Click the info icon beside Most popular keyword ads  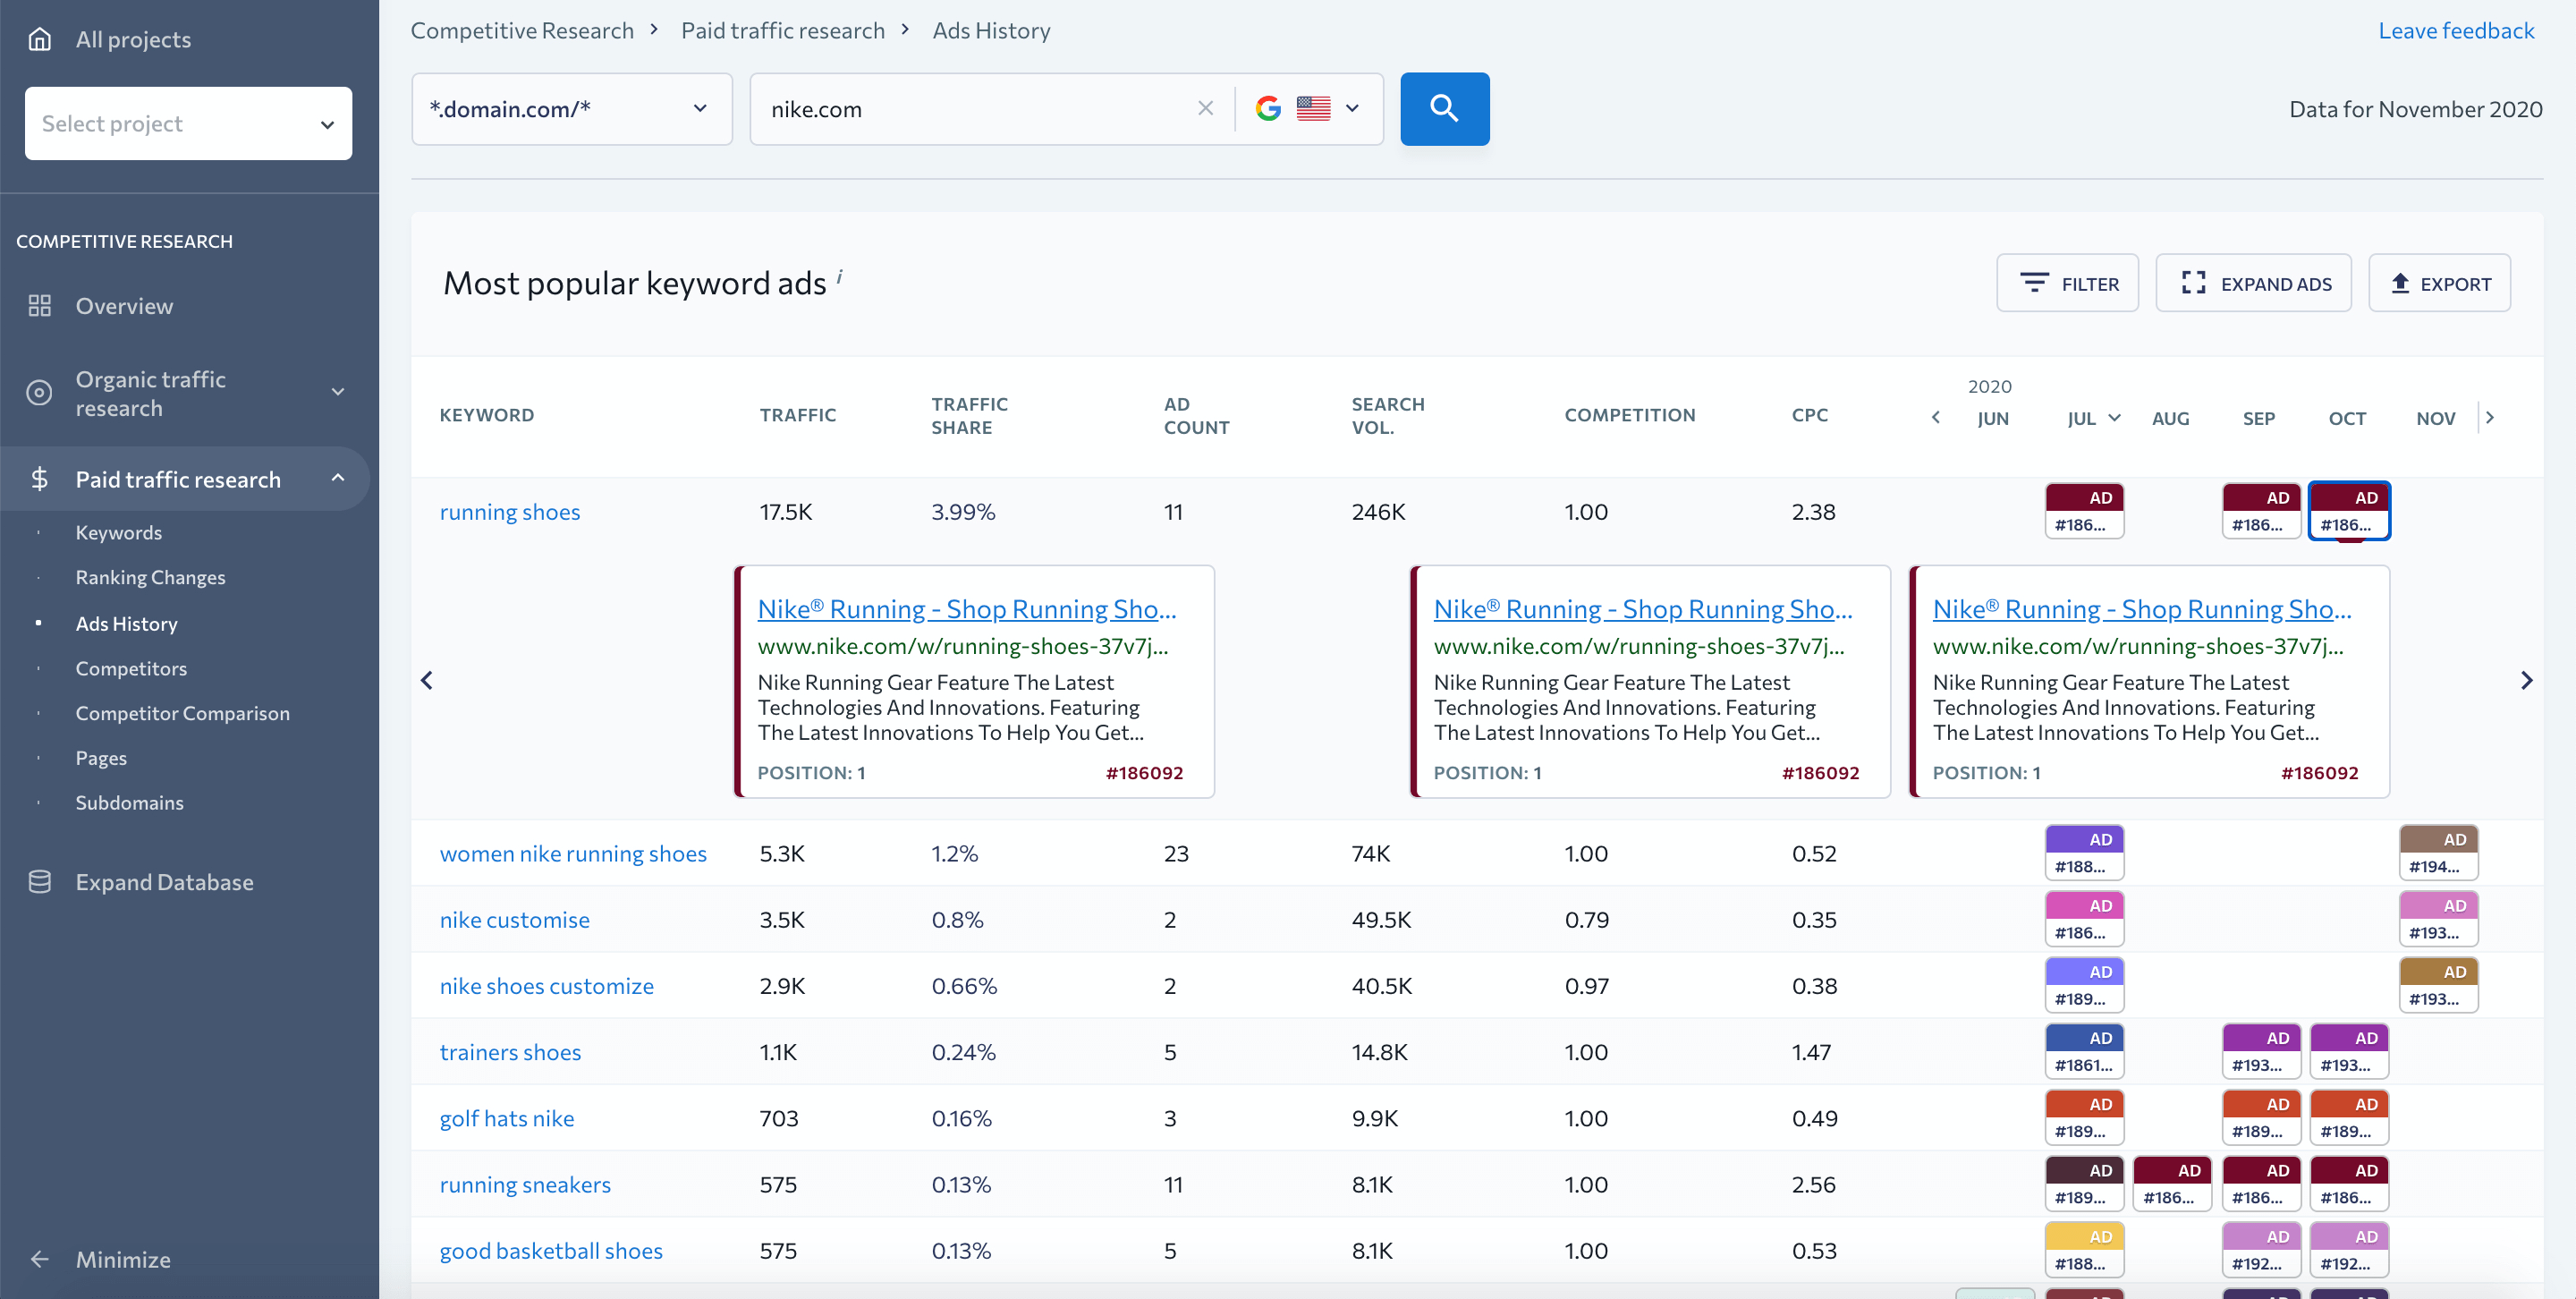(x=839, y=276)
